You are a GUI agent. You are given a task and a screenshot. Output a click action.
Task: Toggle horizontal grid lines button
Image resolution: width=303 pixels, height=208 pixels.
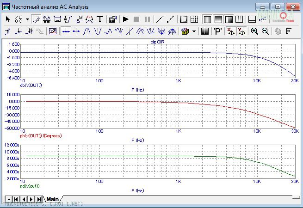tap(218, 19)
